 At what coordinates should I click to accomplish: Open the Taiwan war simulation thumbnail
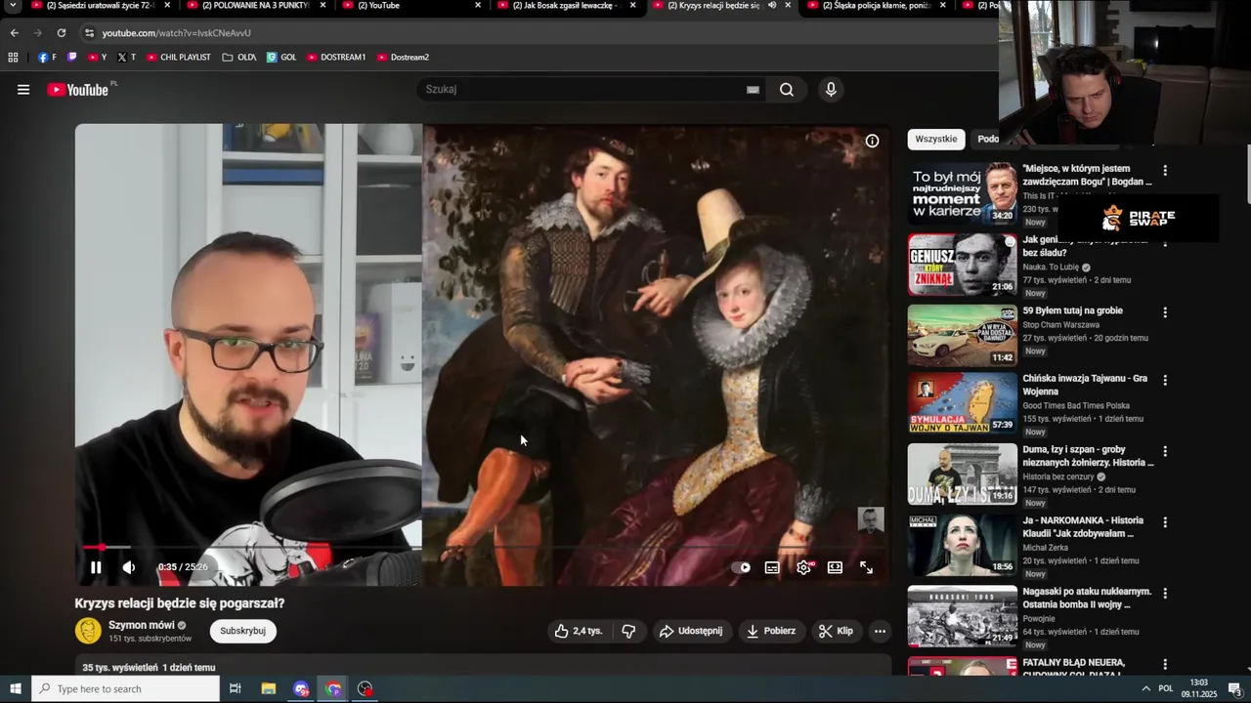[x=963, y=402]
